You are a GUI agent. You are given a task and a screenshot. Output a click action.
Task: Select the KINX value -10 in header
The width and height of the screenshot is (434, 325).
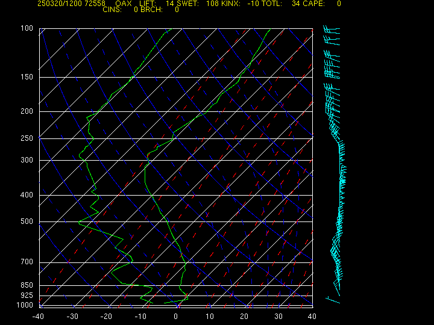(x=253, y=4)
